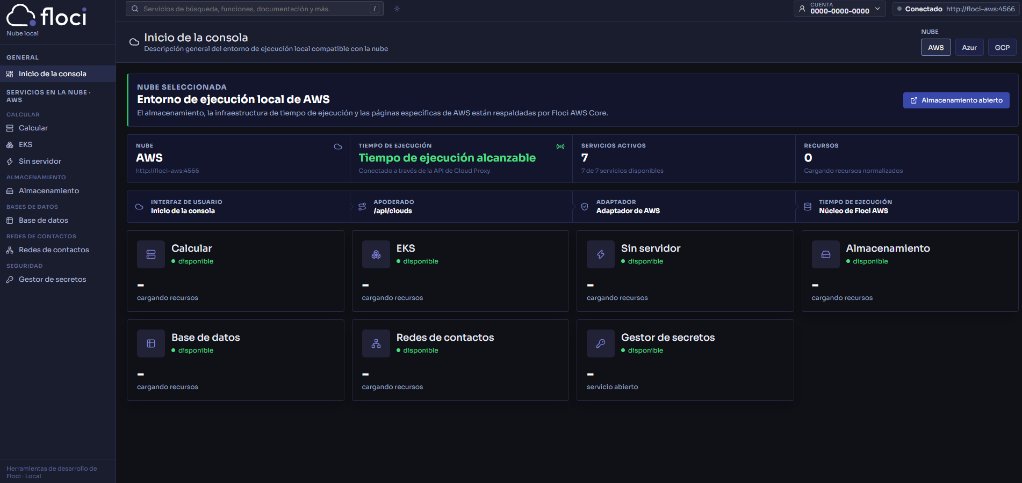Open Base de datos in the sidebar
The width and height of the screenshot is (1022, 483).
[57, 221]
